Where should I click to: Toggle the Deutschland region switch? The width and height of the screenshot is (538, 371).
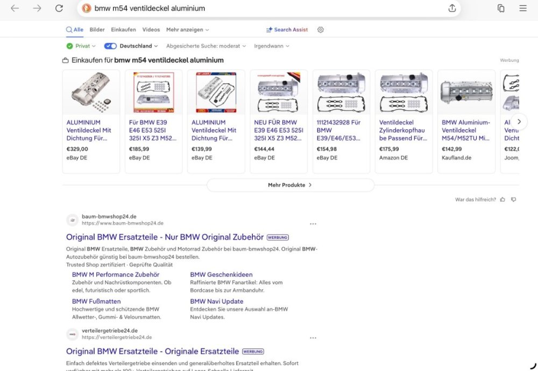tap(110, 46)
